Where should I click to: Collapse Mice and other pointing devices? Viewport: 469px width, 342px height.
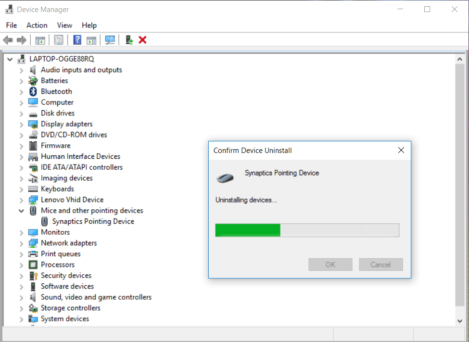point(21,211)
